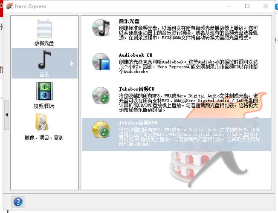Click the 音乐光盘 description text
This screenshot has width=278, height=213.
188,33
